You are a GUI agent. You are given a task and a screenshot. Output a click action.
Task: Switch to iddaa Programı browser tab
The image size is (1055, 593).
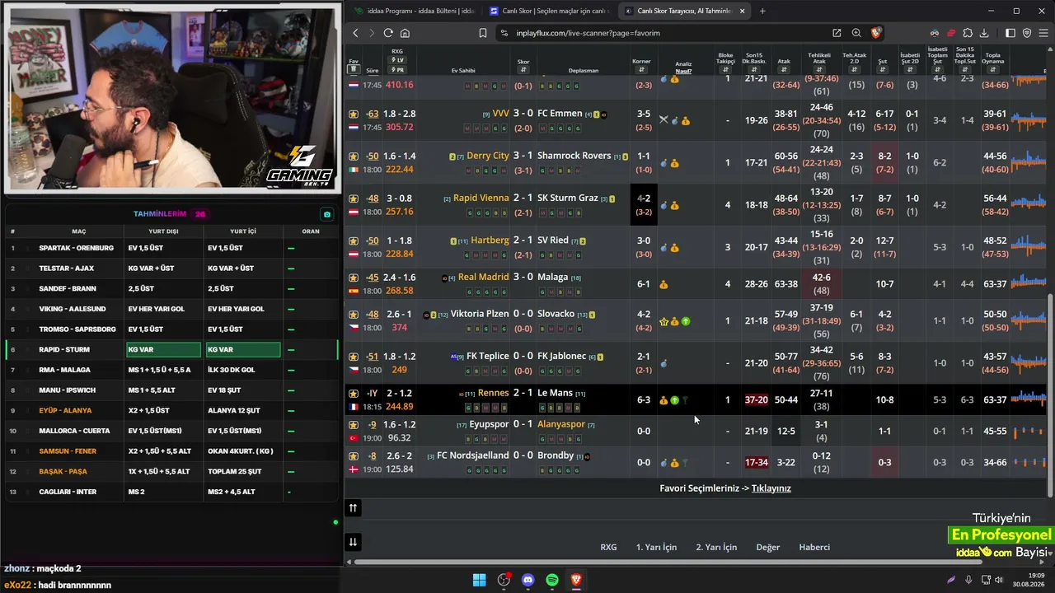pyautogui.click(x=414, y=11)
